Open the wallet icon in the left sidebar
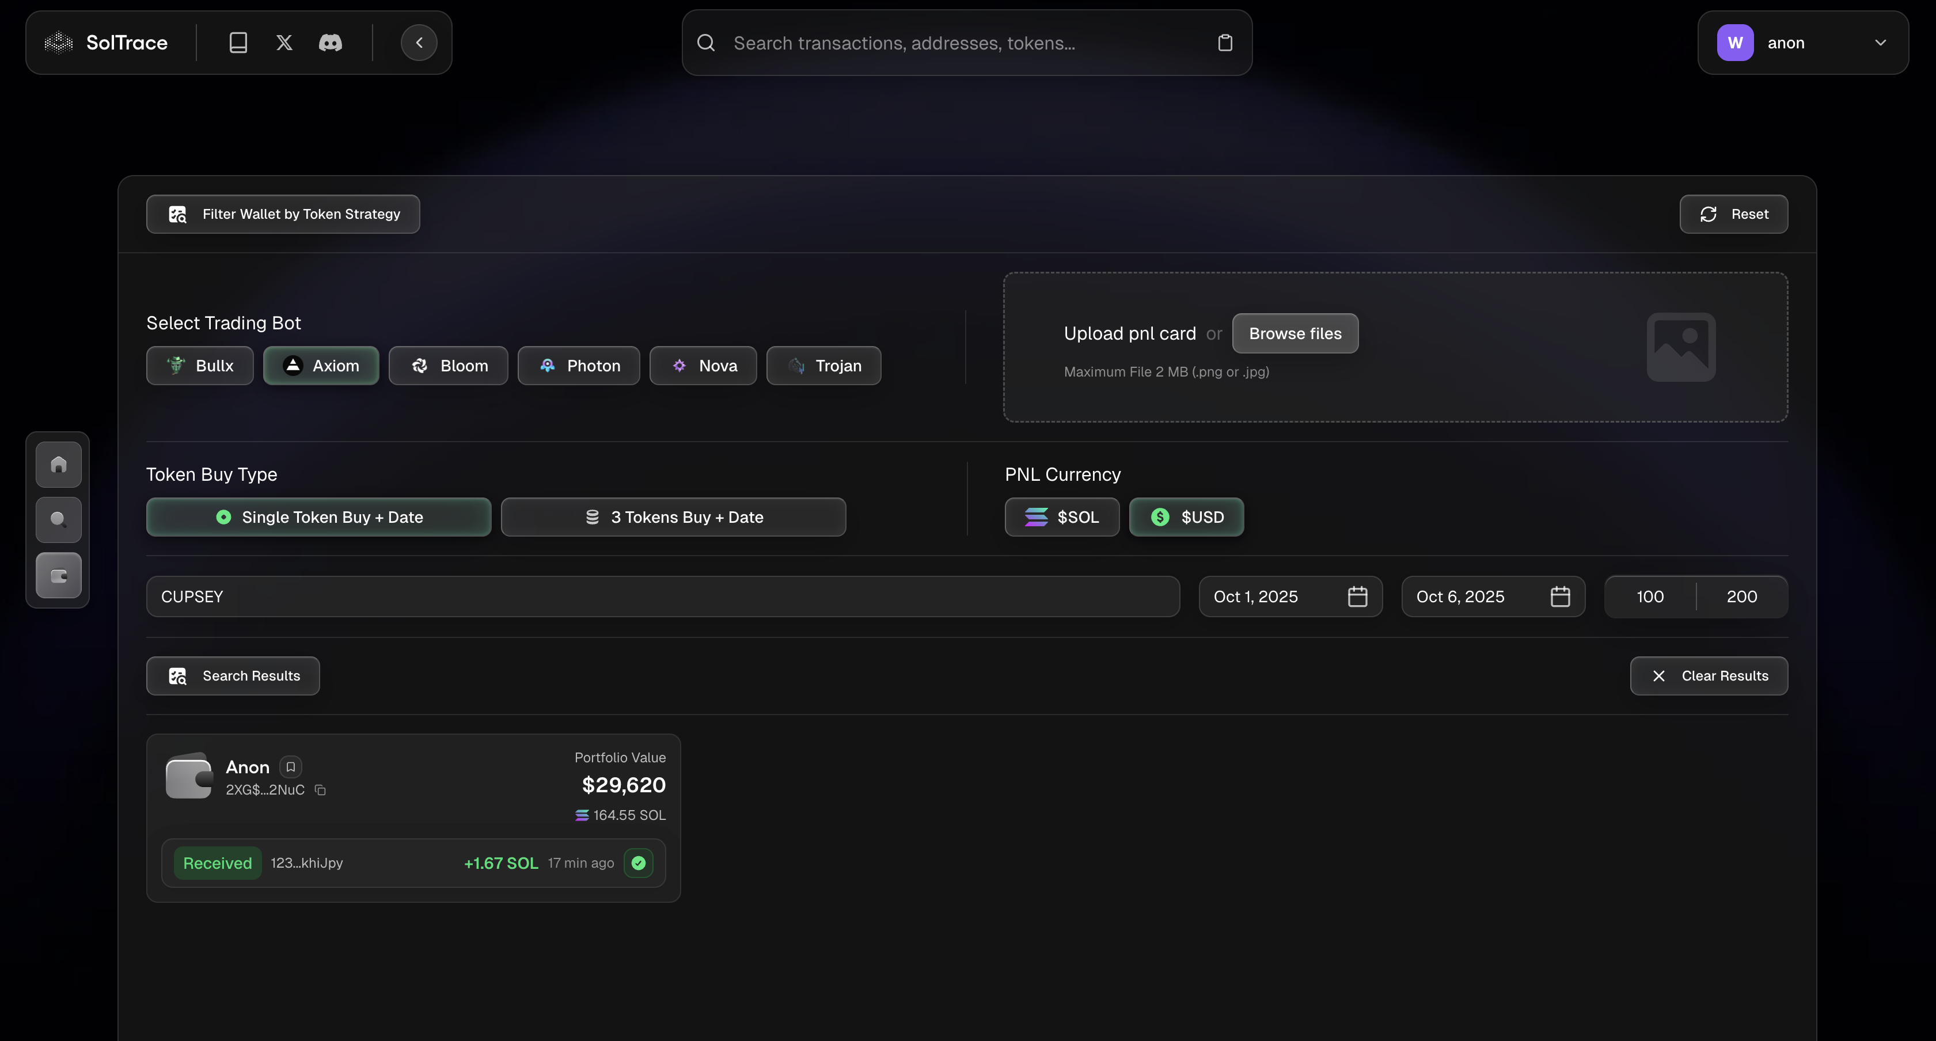This screenshot has height=1041, width=1936. [58, 576]
